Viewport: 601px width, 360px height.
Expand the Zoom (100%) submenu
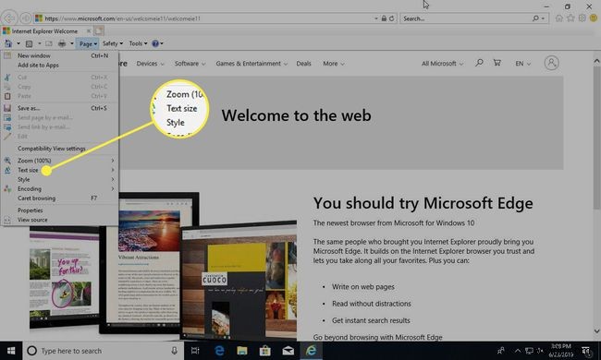click(x=60, y=161)
